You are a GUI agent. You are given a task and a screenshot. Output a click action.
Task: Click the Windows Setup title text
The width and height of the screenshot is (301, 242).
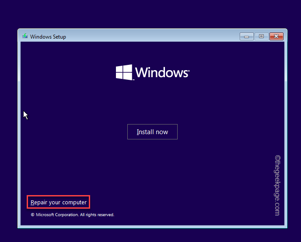[x=48, y=37]
